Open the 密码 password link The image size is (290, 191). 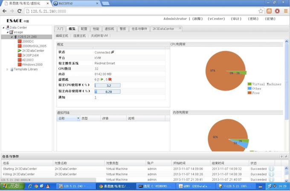click(253, 19)
